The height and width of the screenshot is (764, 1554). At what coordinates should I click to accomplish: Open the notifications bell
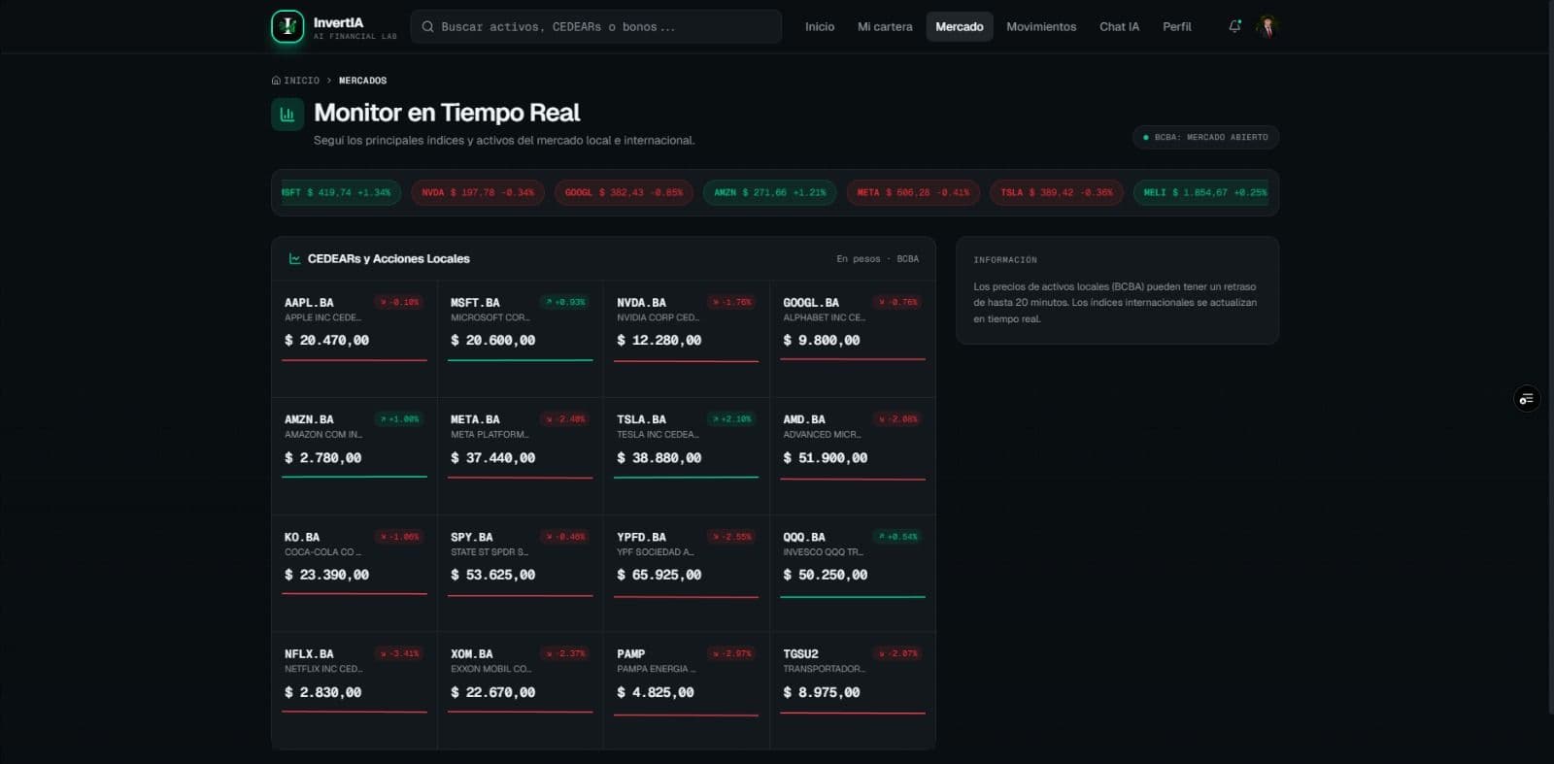pos(1234,26)
